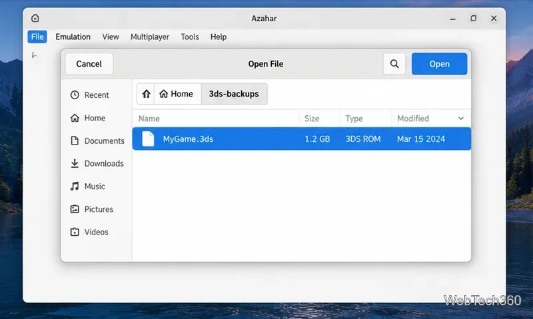Open the Multiplayer menu
Image resolution: width=533 pixels, height=319 pixels.
(x=150, y=37)
